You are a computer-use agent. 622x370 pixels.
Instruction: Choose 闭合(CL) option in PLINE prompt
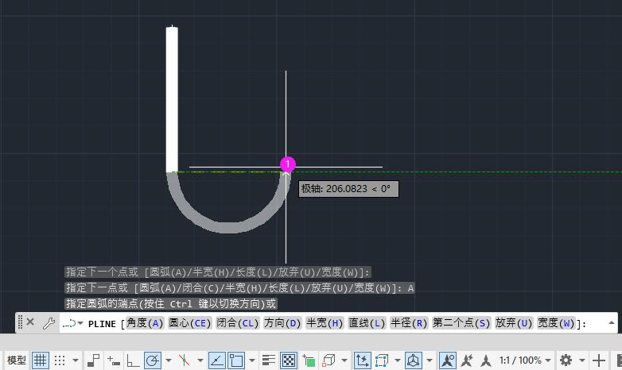click(238, 323)
